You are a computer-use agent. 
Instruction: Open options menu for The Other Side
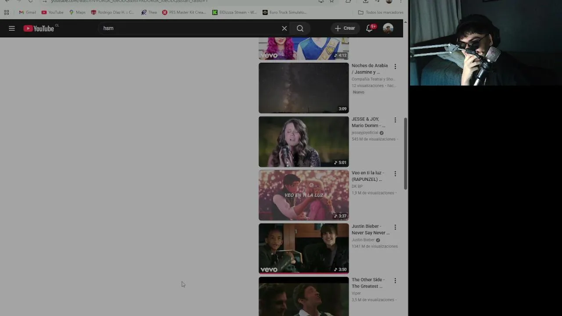395,281
